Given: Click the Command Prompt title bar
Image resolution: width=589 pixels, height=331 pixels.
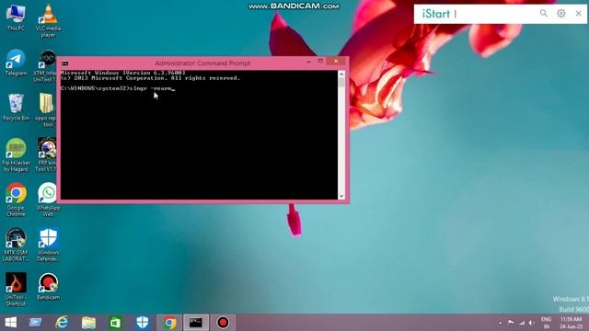Looking at the screenshot, I should click(x=202, y=63).
